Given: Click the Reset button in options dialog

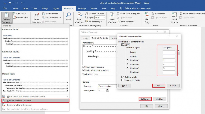Looking at the screenshot, I should pos(125,86).
